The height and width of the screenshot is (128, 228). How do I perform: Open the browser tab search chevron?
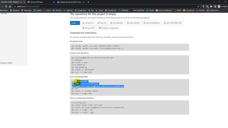coord(214,2)
